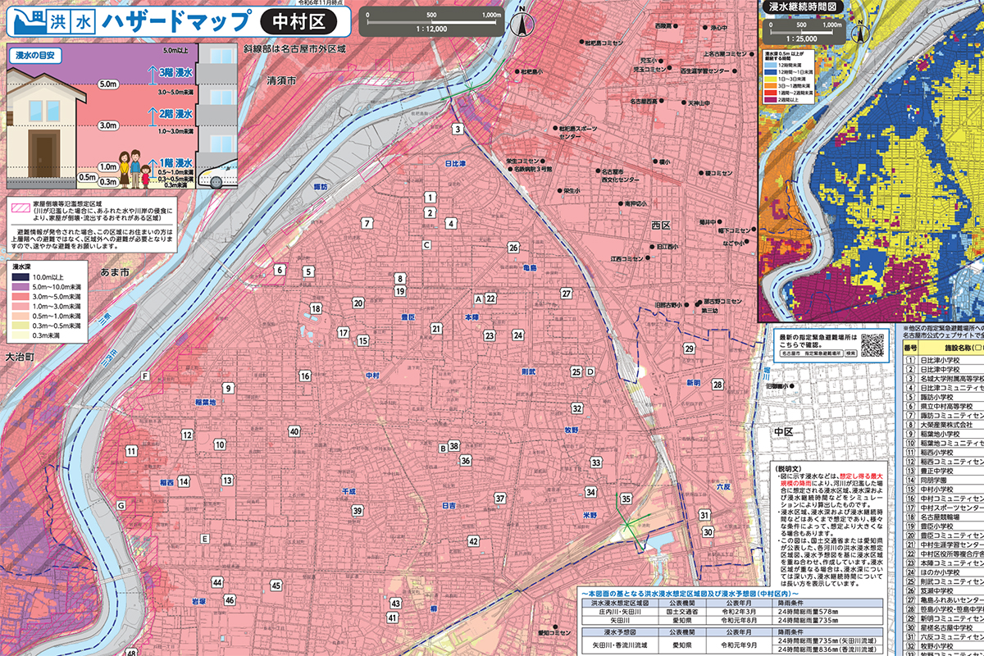The height and width of the screenshot is (656, 984).
Task: Select the ほのか小学校 table row
Action: pyautogui.click(x=944, y=572)
